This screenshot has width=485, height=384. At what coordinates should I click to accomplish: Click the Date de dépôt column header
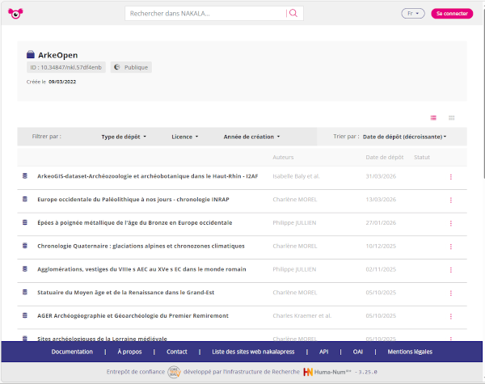pos(385,157)
